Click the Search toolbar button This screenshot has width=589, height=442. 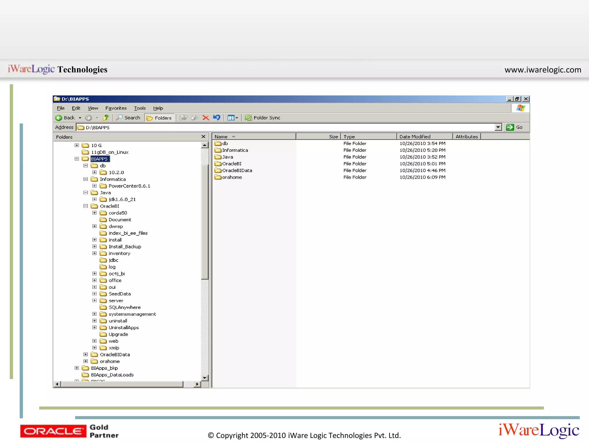tap(128, 117)
